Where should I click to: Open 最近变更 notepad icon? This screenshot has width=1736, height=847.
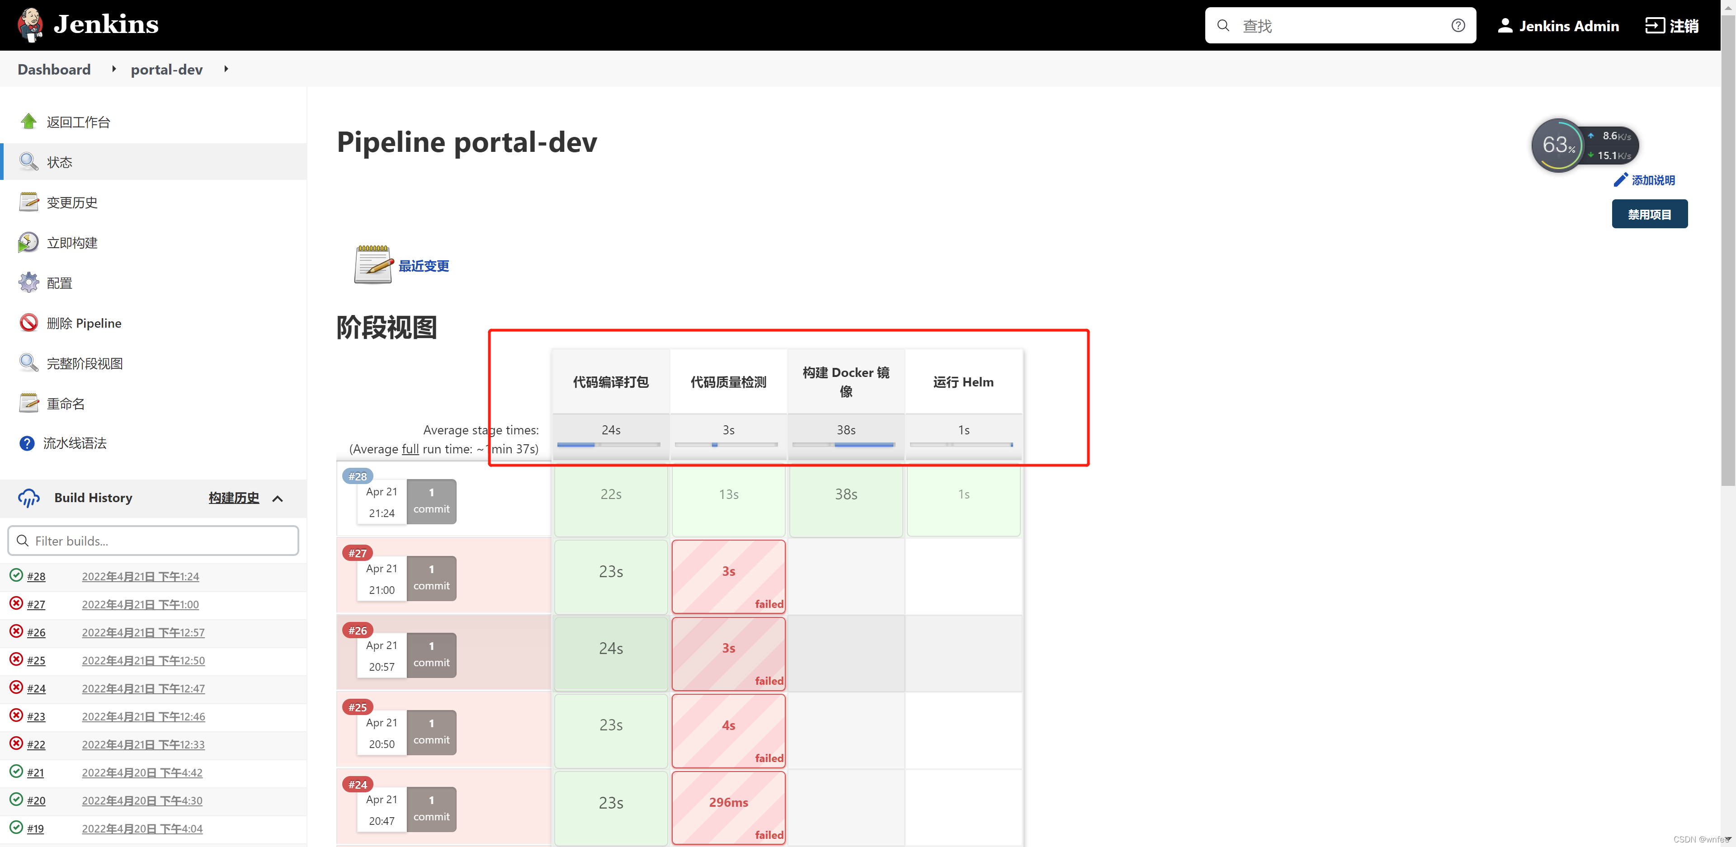[373, 265]
